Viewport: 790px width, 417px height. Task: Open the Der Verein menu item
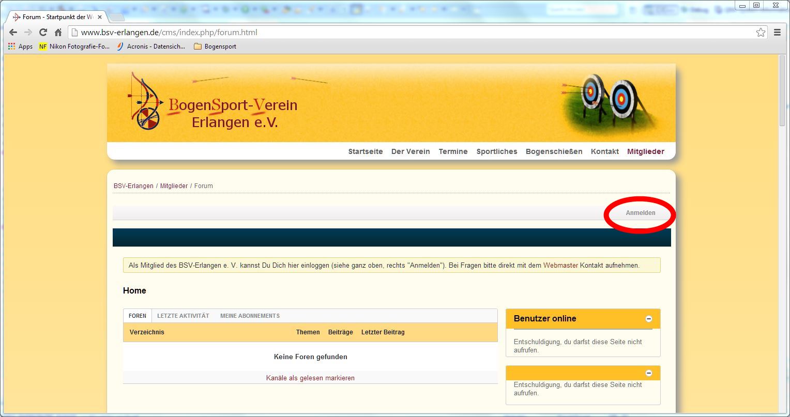[x=411, y=151]
